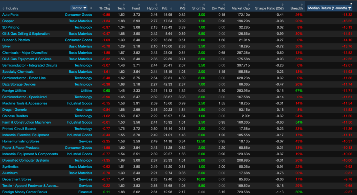The image size is (357, 195).
Task: Select the 723.58b market cap value
Action: click(x=243, y=192)
